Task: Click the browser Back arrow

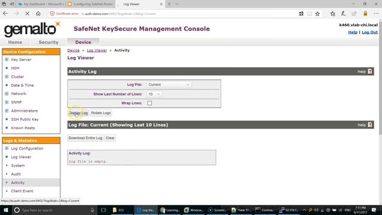Action: pyautogui.click(x=5, y=14)
